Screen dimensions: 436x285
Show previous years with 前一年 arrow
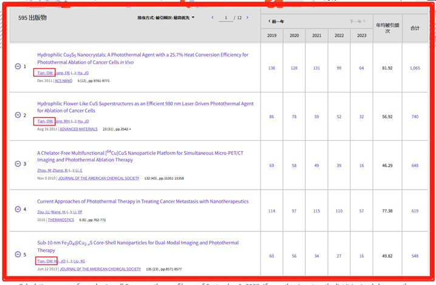pos(276,21)
